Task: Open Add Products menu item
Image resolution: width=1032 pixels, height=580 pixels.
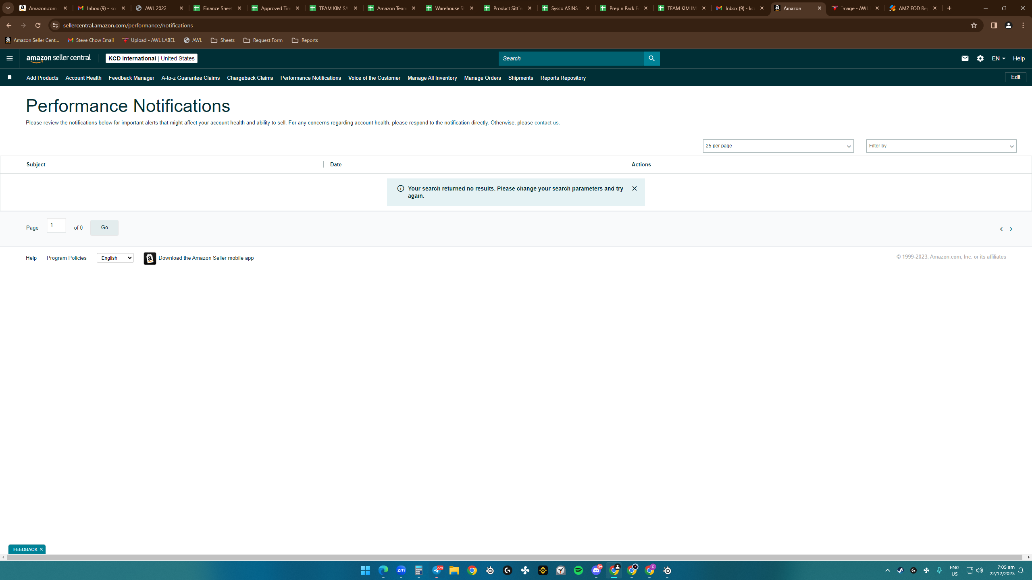Action: (x=42, y=78)
